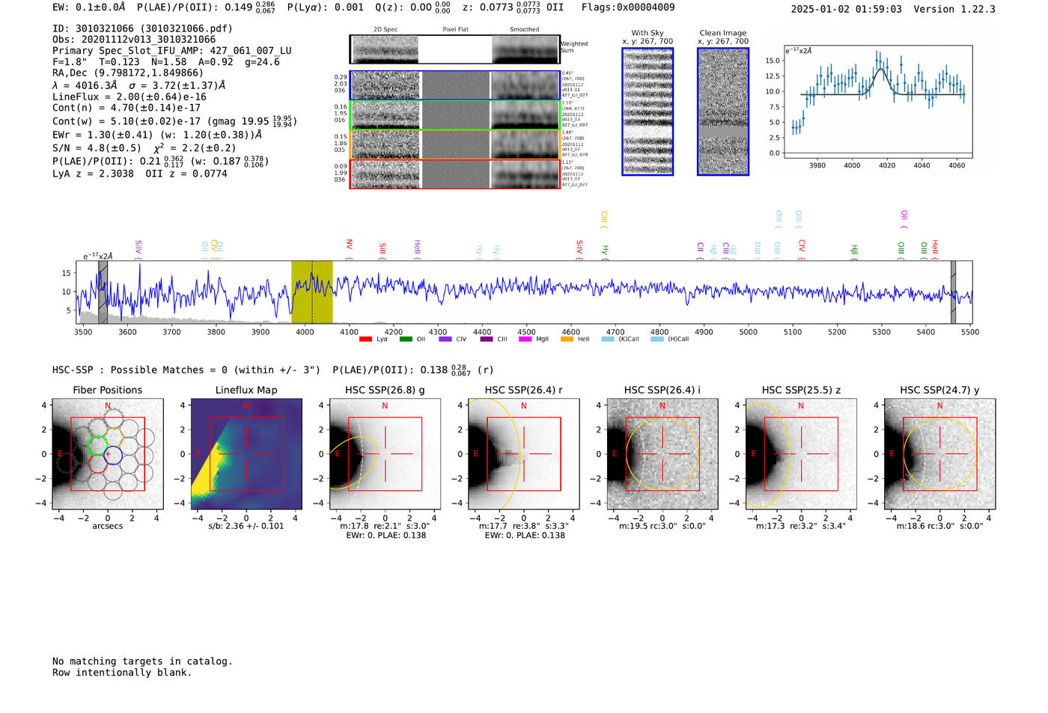Open the HSC SSP(26.8) g cutout
Viewport: 1048px width, 713px height.
pyautogui.click(x=385, y=454)
